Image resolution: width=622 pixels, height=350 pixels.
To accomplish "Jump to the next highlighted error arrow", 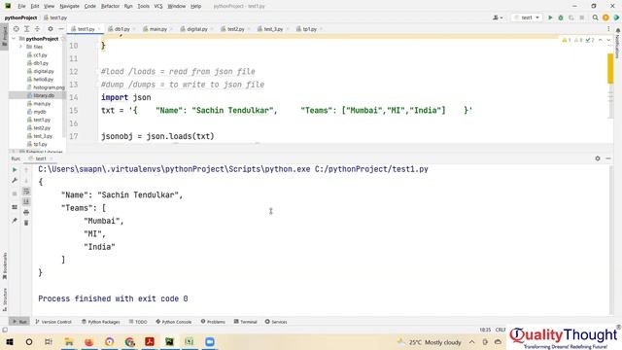I will 608,40.
